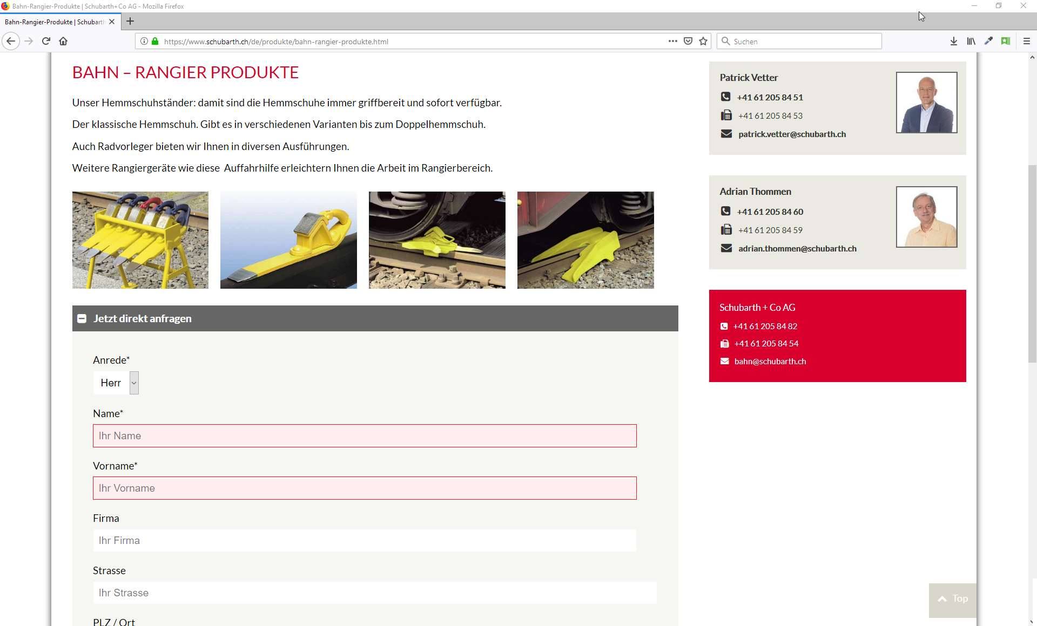This screenshot has height=626, width=1037.
Task: Click the green padlock site security icon
Action: pos(155,41)
